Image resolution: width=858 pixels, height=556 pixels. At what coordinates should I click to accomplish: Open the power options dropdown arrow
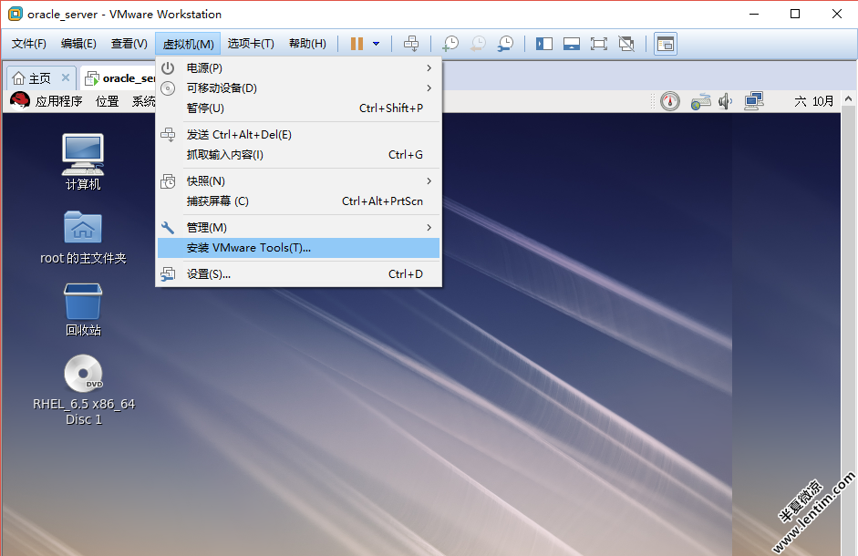tap(376, 44)
